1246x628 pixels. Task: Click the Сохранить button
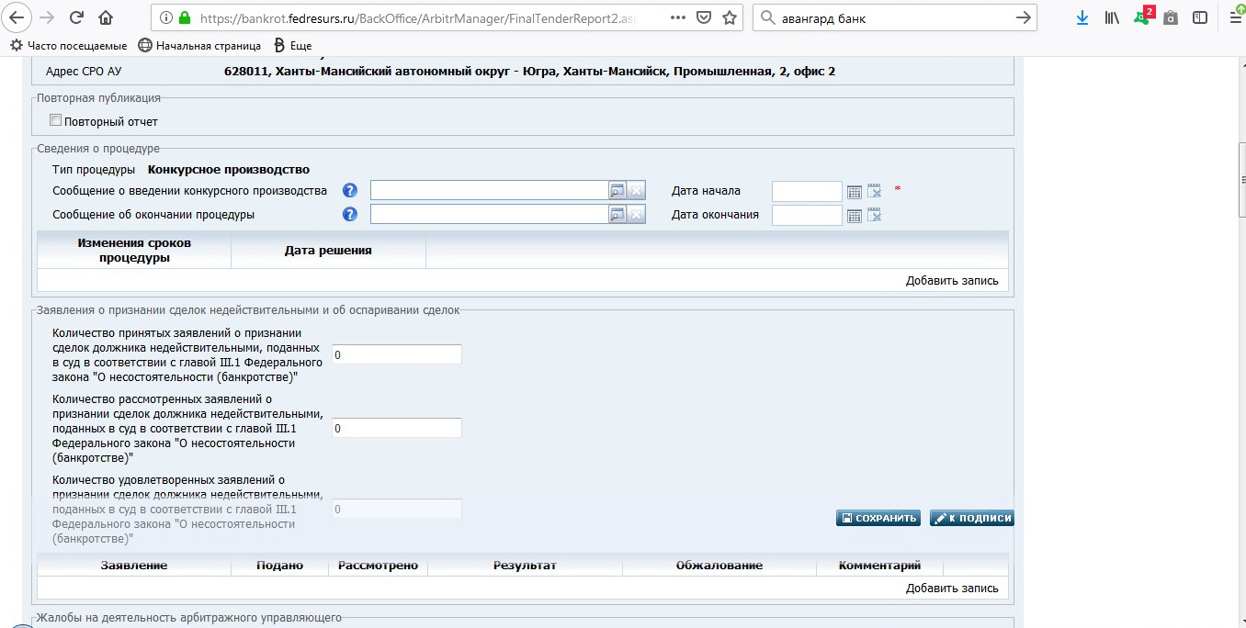coord(878,518)
